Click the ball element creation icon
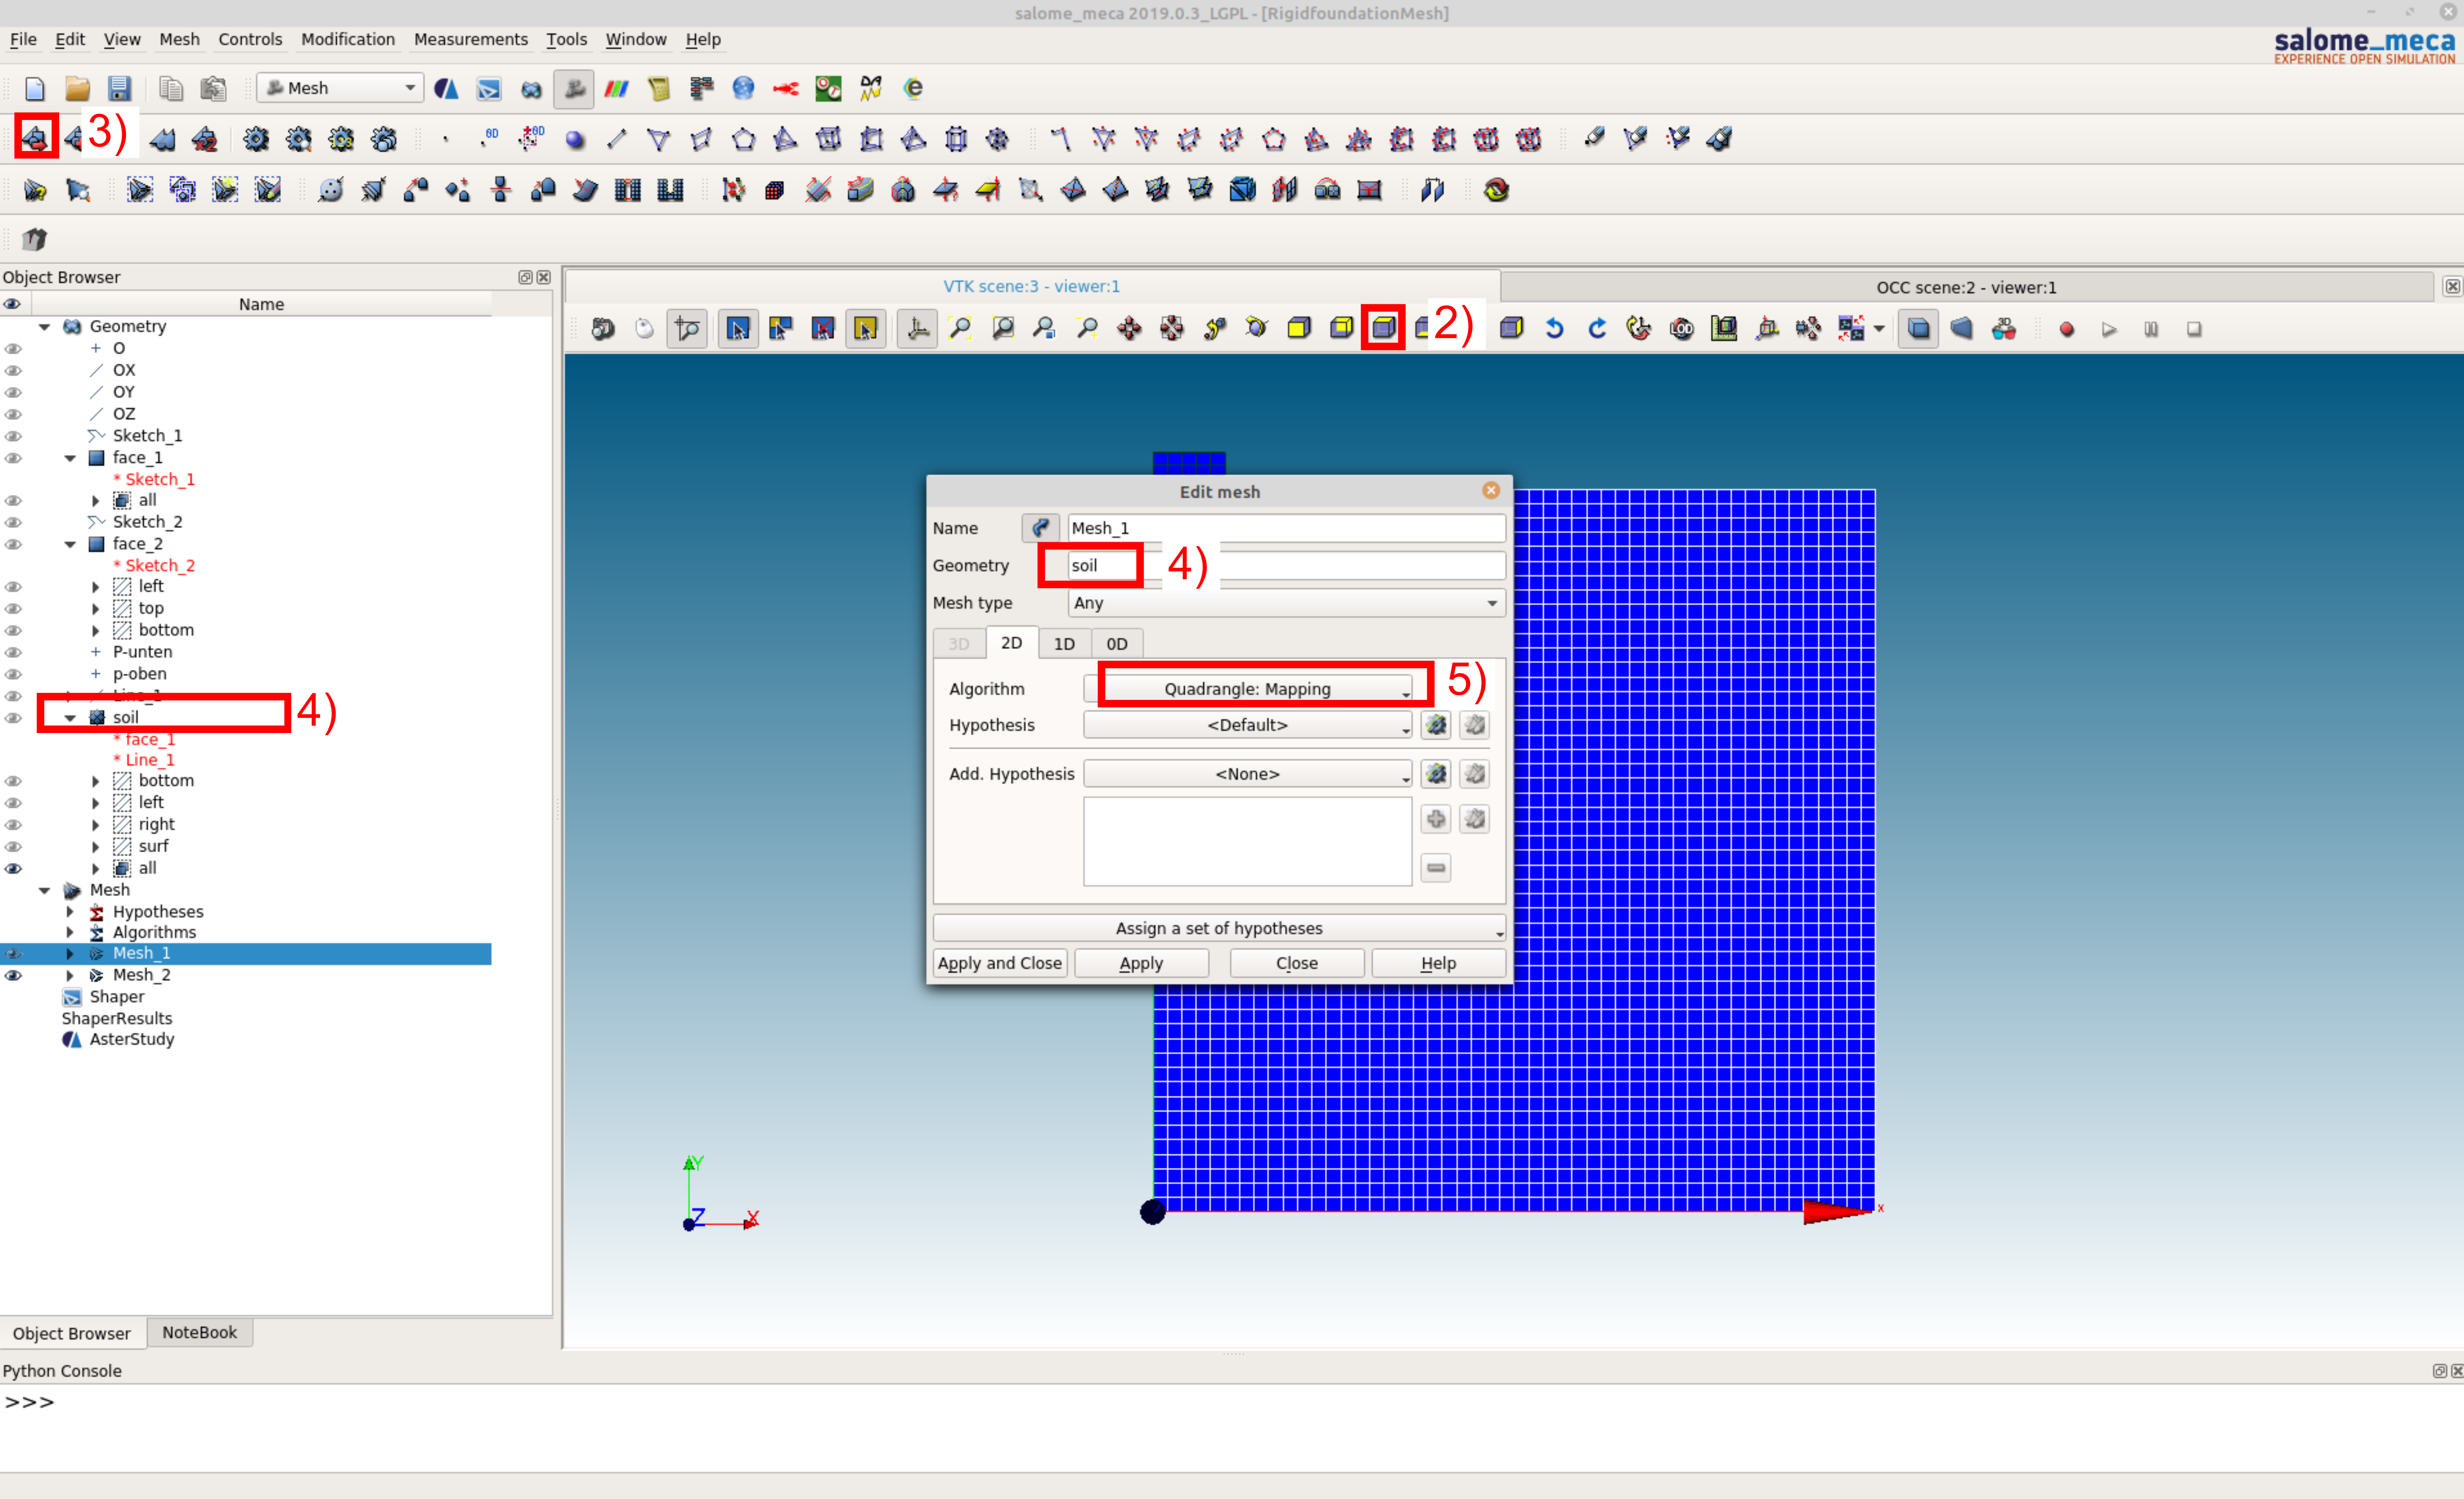This screenshot has height=1499, width=2464. pos(575,139)
